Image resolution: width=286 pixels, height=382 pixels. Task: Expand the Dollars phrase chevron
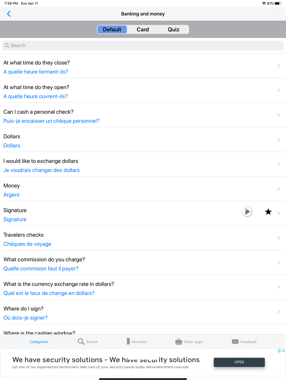[x=279, y=139]
